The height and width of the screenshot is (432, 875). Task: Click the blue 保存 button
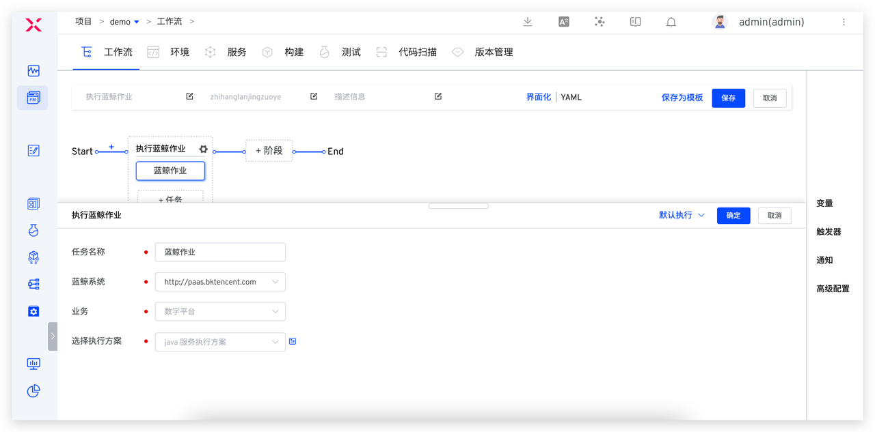tap(729, 98)
